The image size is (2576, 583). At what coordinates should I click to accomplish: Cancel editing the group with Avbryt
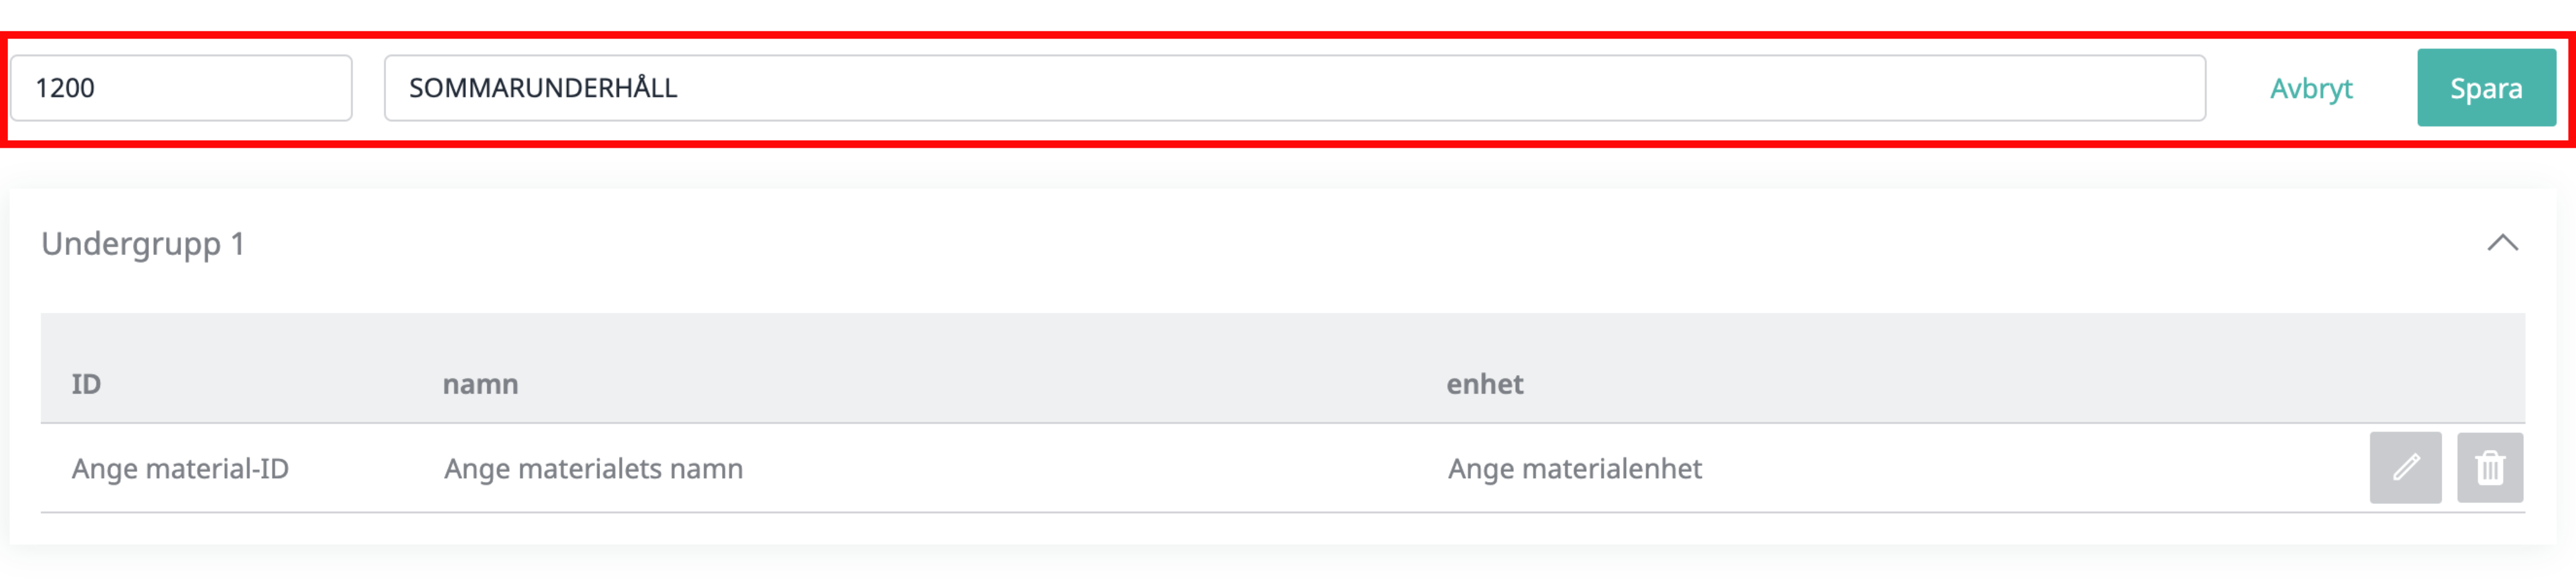pos(2310,88)
